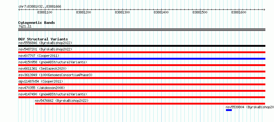Click ruler position 83881600
The width and height of the screenshot is (274, 122).
pos(239,12)
